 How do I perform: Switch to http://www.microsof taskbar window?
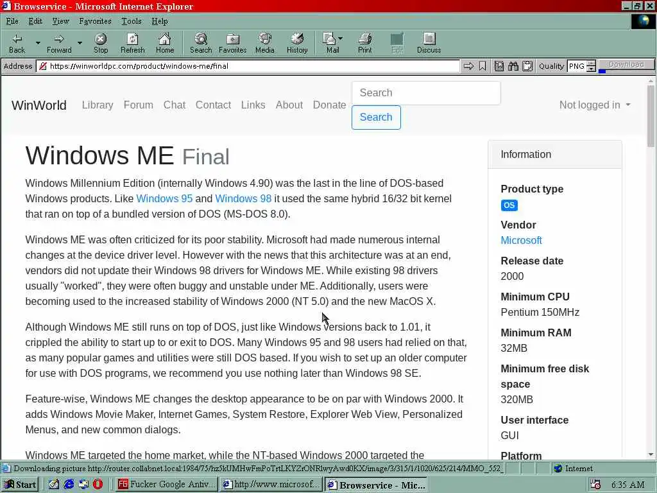point(271,485)
